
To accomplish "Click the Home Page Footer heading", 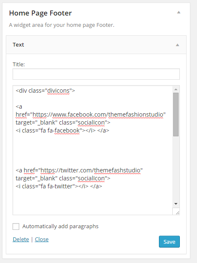I will (x=40, y=13).
